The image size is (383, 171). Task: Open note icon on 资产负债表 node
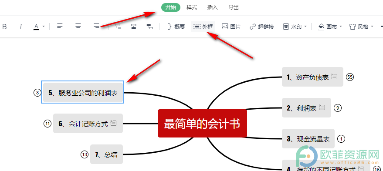click(x=334, y=77)
